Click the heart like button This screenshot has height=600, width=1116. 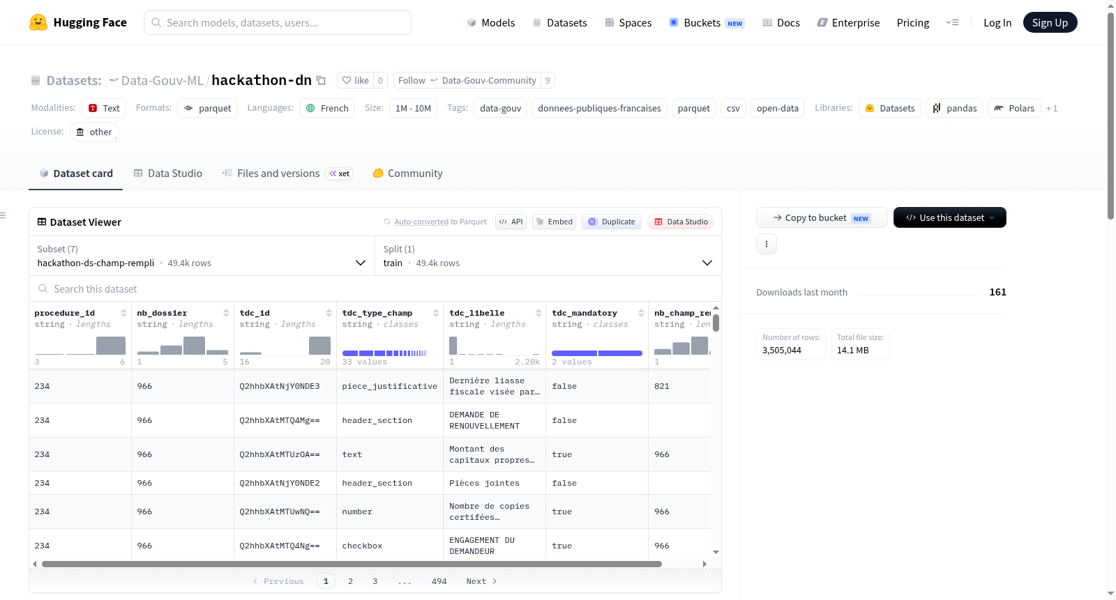[355, 80]
